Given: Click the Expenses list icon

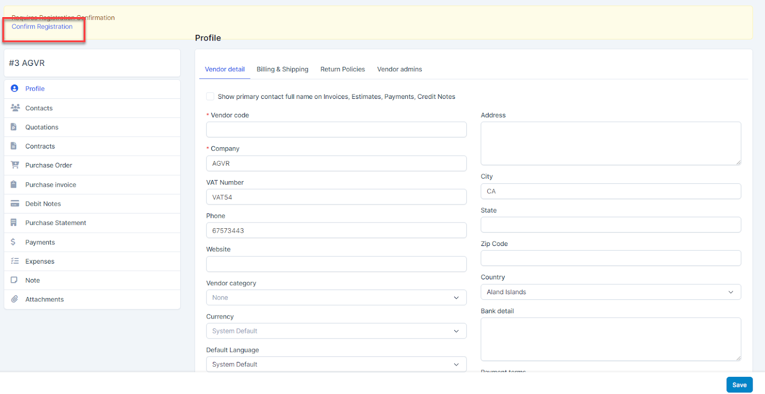Looking at the screenshot, I should click(x=15, y=261).
